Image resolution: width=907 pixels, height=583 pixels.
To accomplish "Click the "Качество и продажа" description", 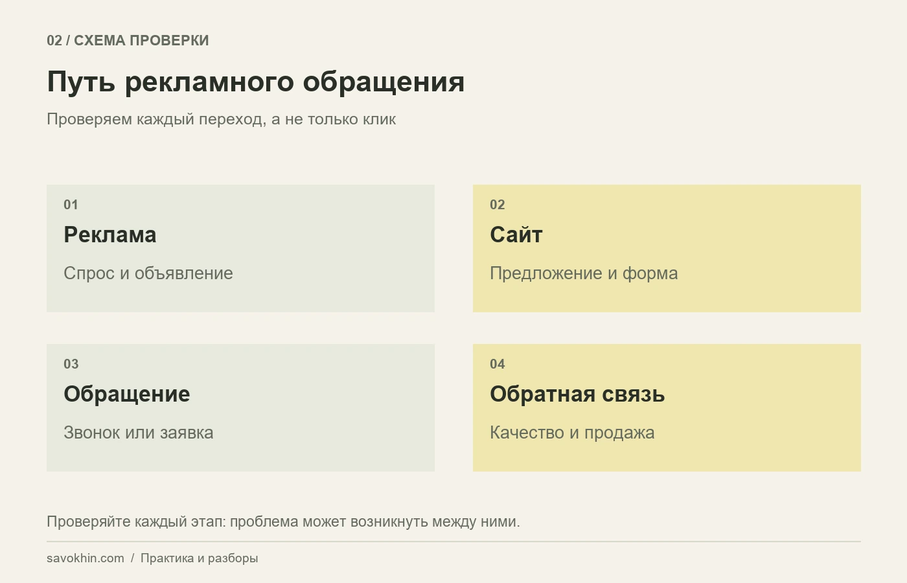I will click(572, 433).
